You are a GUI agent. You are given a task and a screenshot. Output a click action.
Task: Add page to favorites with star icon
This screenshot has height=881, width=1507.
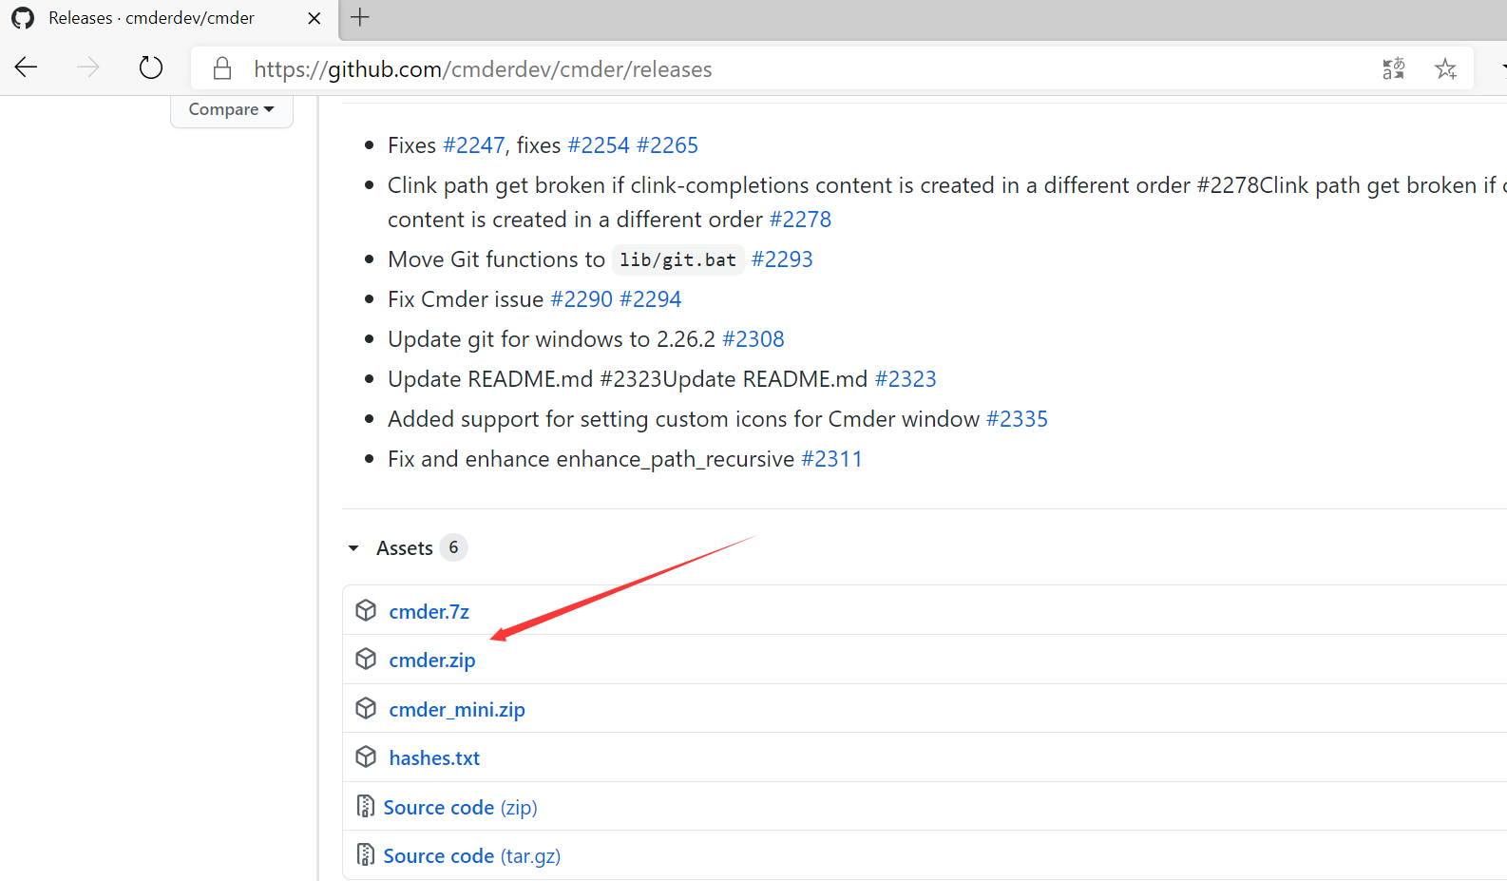[1445, 68]
